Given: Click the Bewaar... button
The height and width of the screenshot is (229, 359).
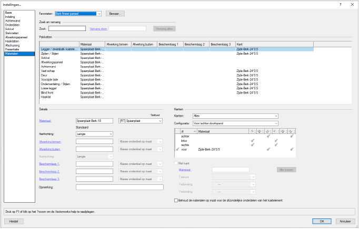Looking at the screenshot, I should [115, 14].
